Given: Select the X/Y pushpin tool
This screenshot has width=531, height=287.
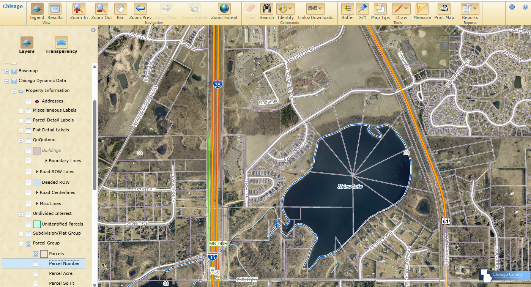Looking at the screenshot, I should pos(362,11).
